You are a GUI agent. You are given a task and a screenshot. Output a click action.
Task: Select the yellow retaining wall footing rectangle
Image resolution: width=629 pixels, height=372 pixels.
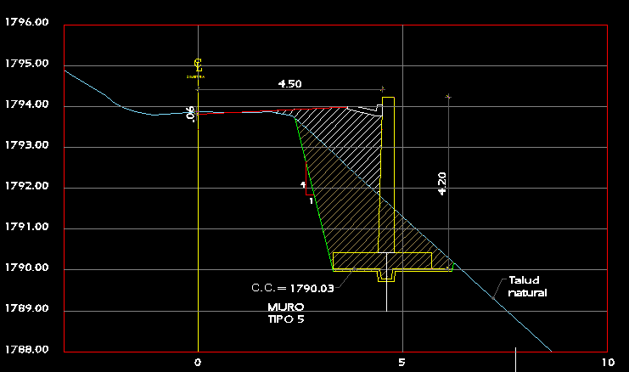coord(382,261)
